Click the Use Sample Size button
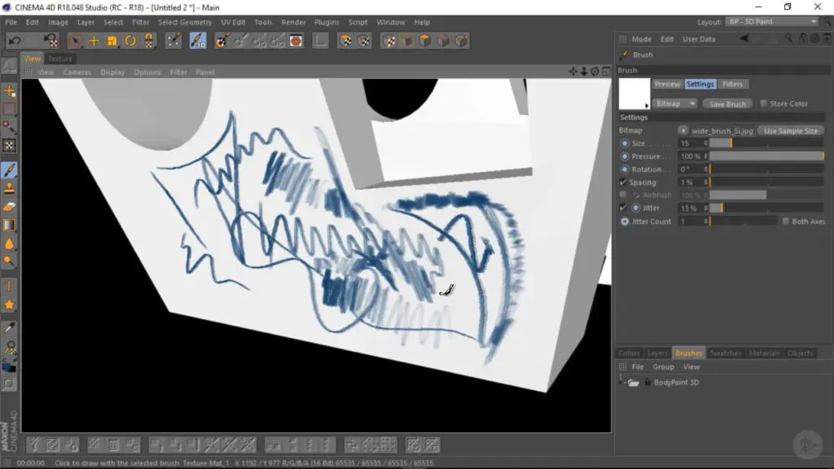 click(x=790, y=131)
